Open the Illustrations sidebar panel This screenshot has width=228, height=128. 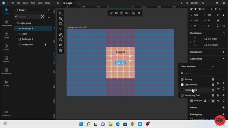(x=6, y=71)
